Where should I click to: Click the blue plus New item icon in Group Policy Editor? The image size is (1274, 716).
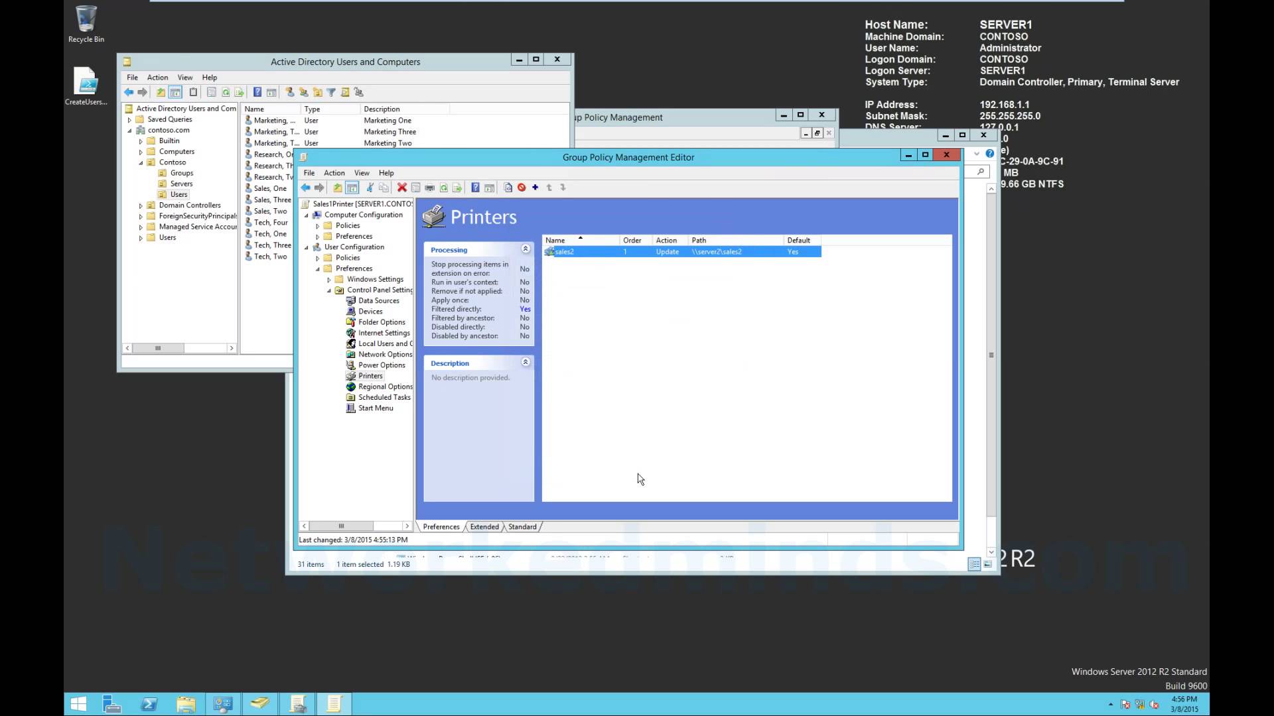click(535, 188)
